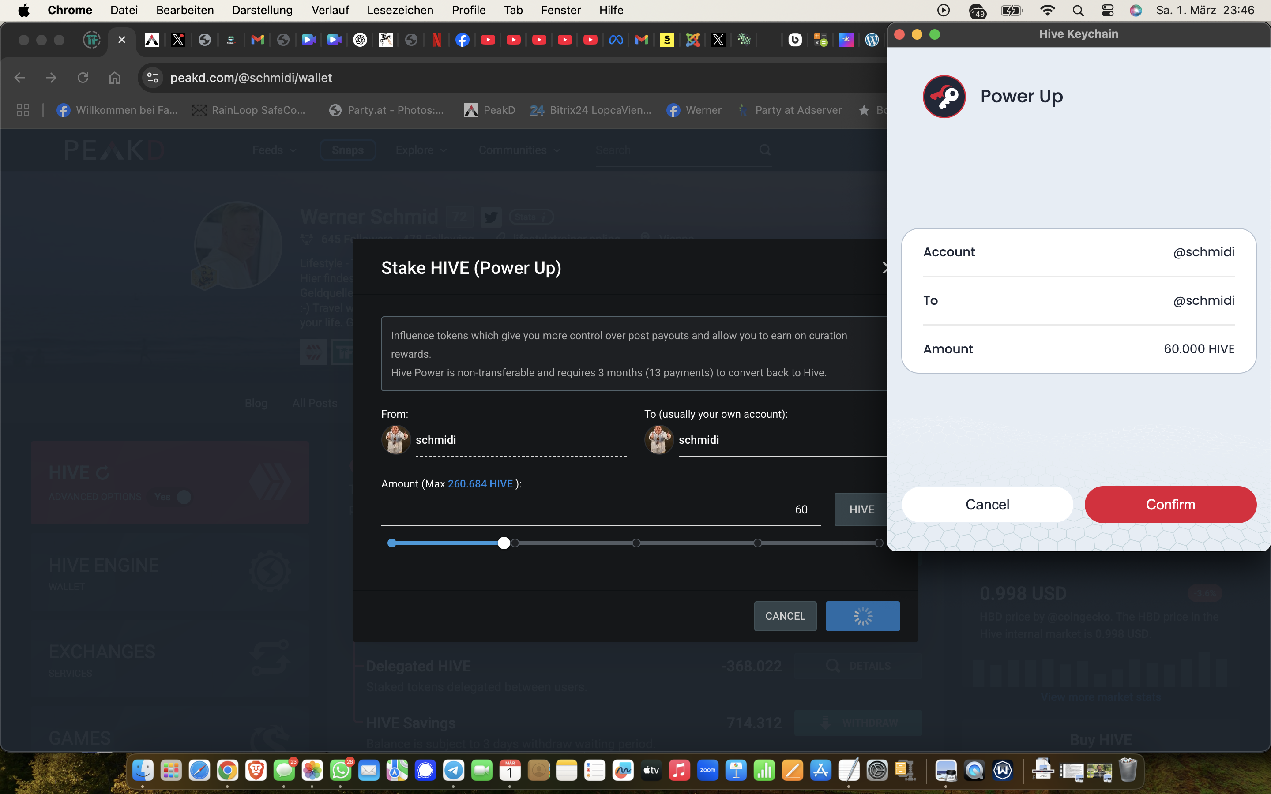This screenshot has width=1271, height=794.
Task: Click the amount input field showing 60
Action: pos(601,509)
